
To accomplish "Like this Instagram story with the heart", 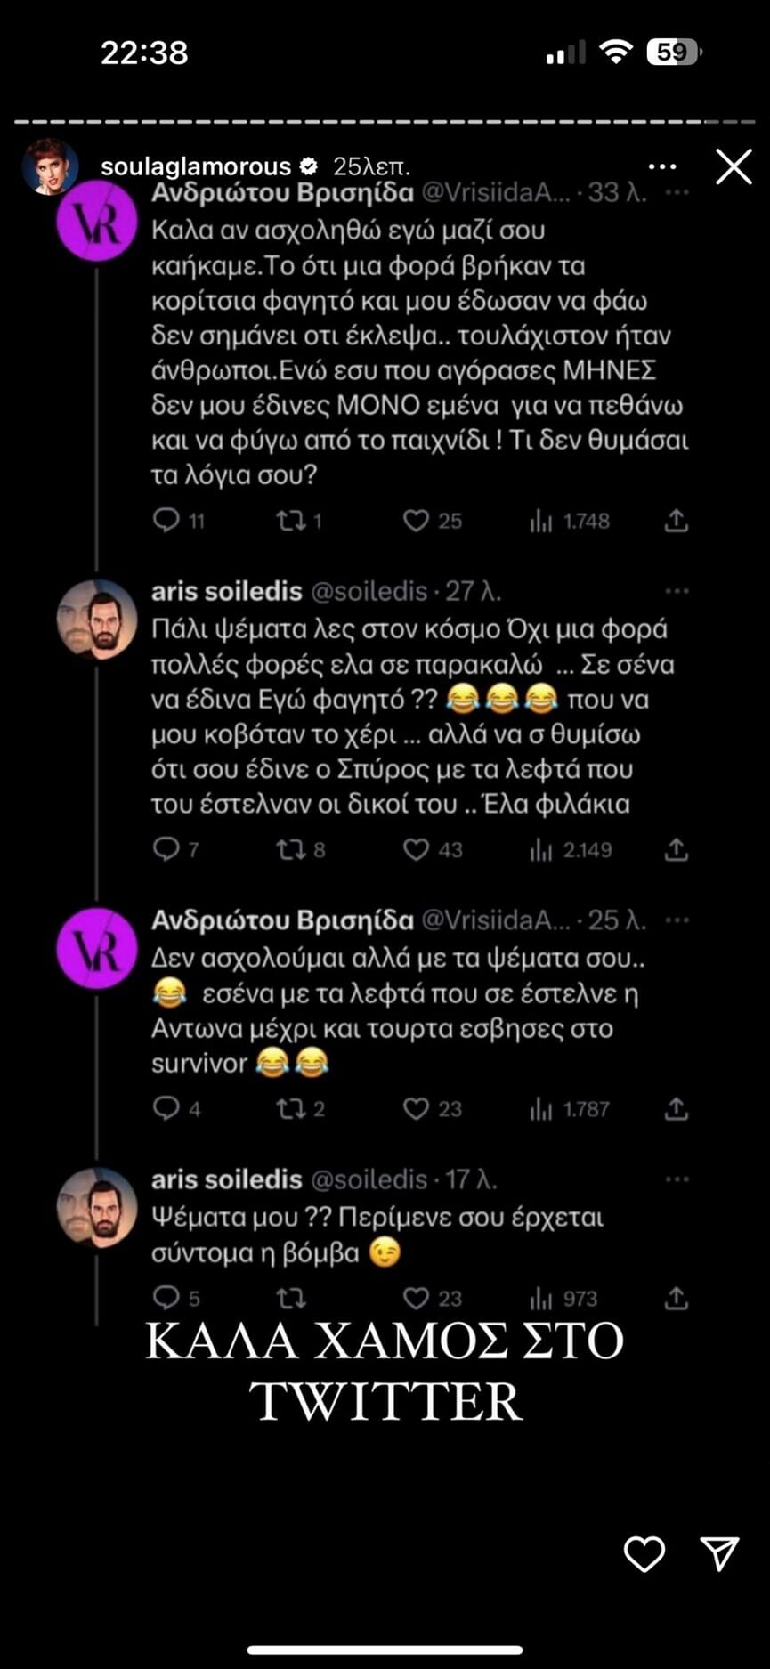I will pyautogui.click(x=644, y=1553).
